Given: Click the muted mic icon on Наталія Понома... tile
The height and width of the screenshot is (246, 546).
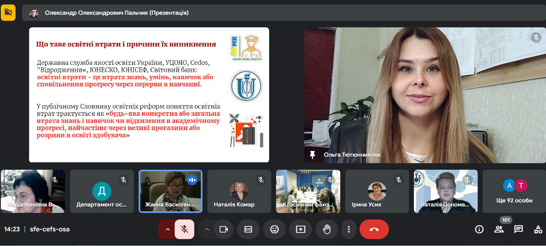Looking at the screenshot, I should point(467,180).
